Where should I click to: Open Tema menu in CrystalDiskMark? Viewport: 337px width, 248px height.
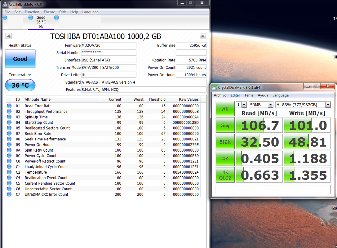(249, 95)
